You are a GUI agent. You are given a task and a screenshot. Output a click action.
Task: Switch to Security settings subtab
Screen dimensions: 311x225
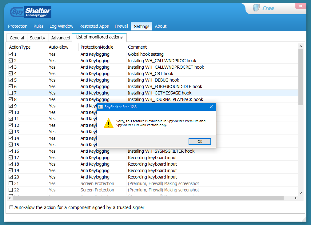[38, 38]
